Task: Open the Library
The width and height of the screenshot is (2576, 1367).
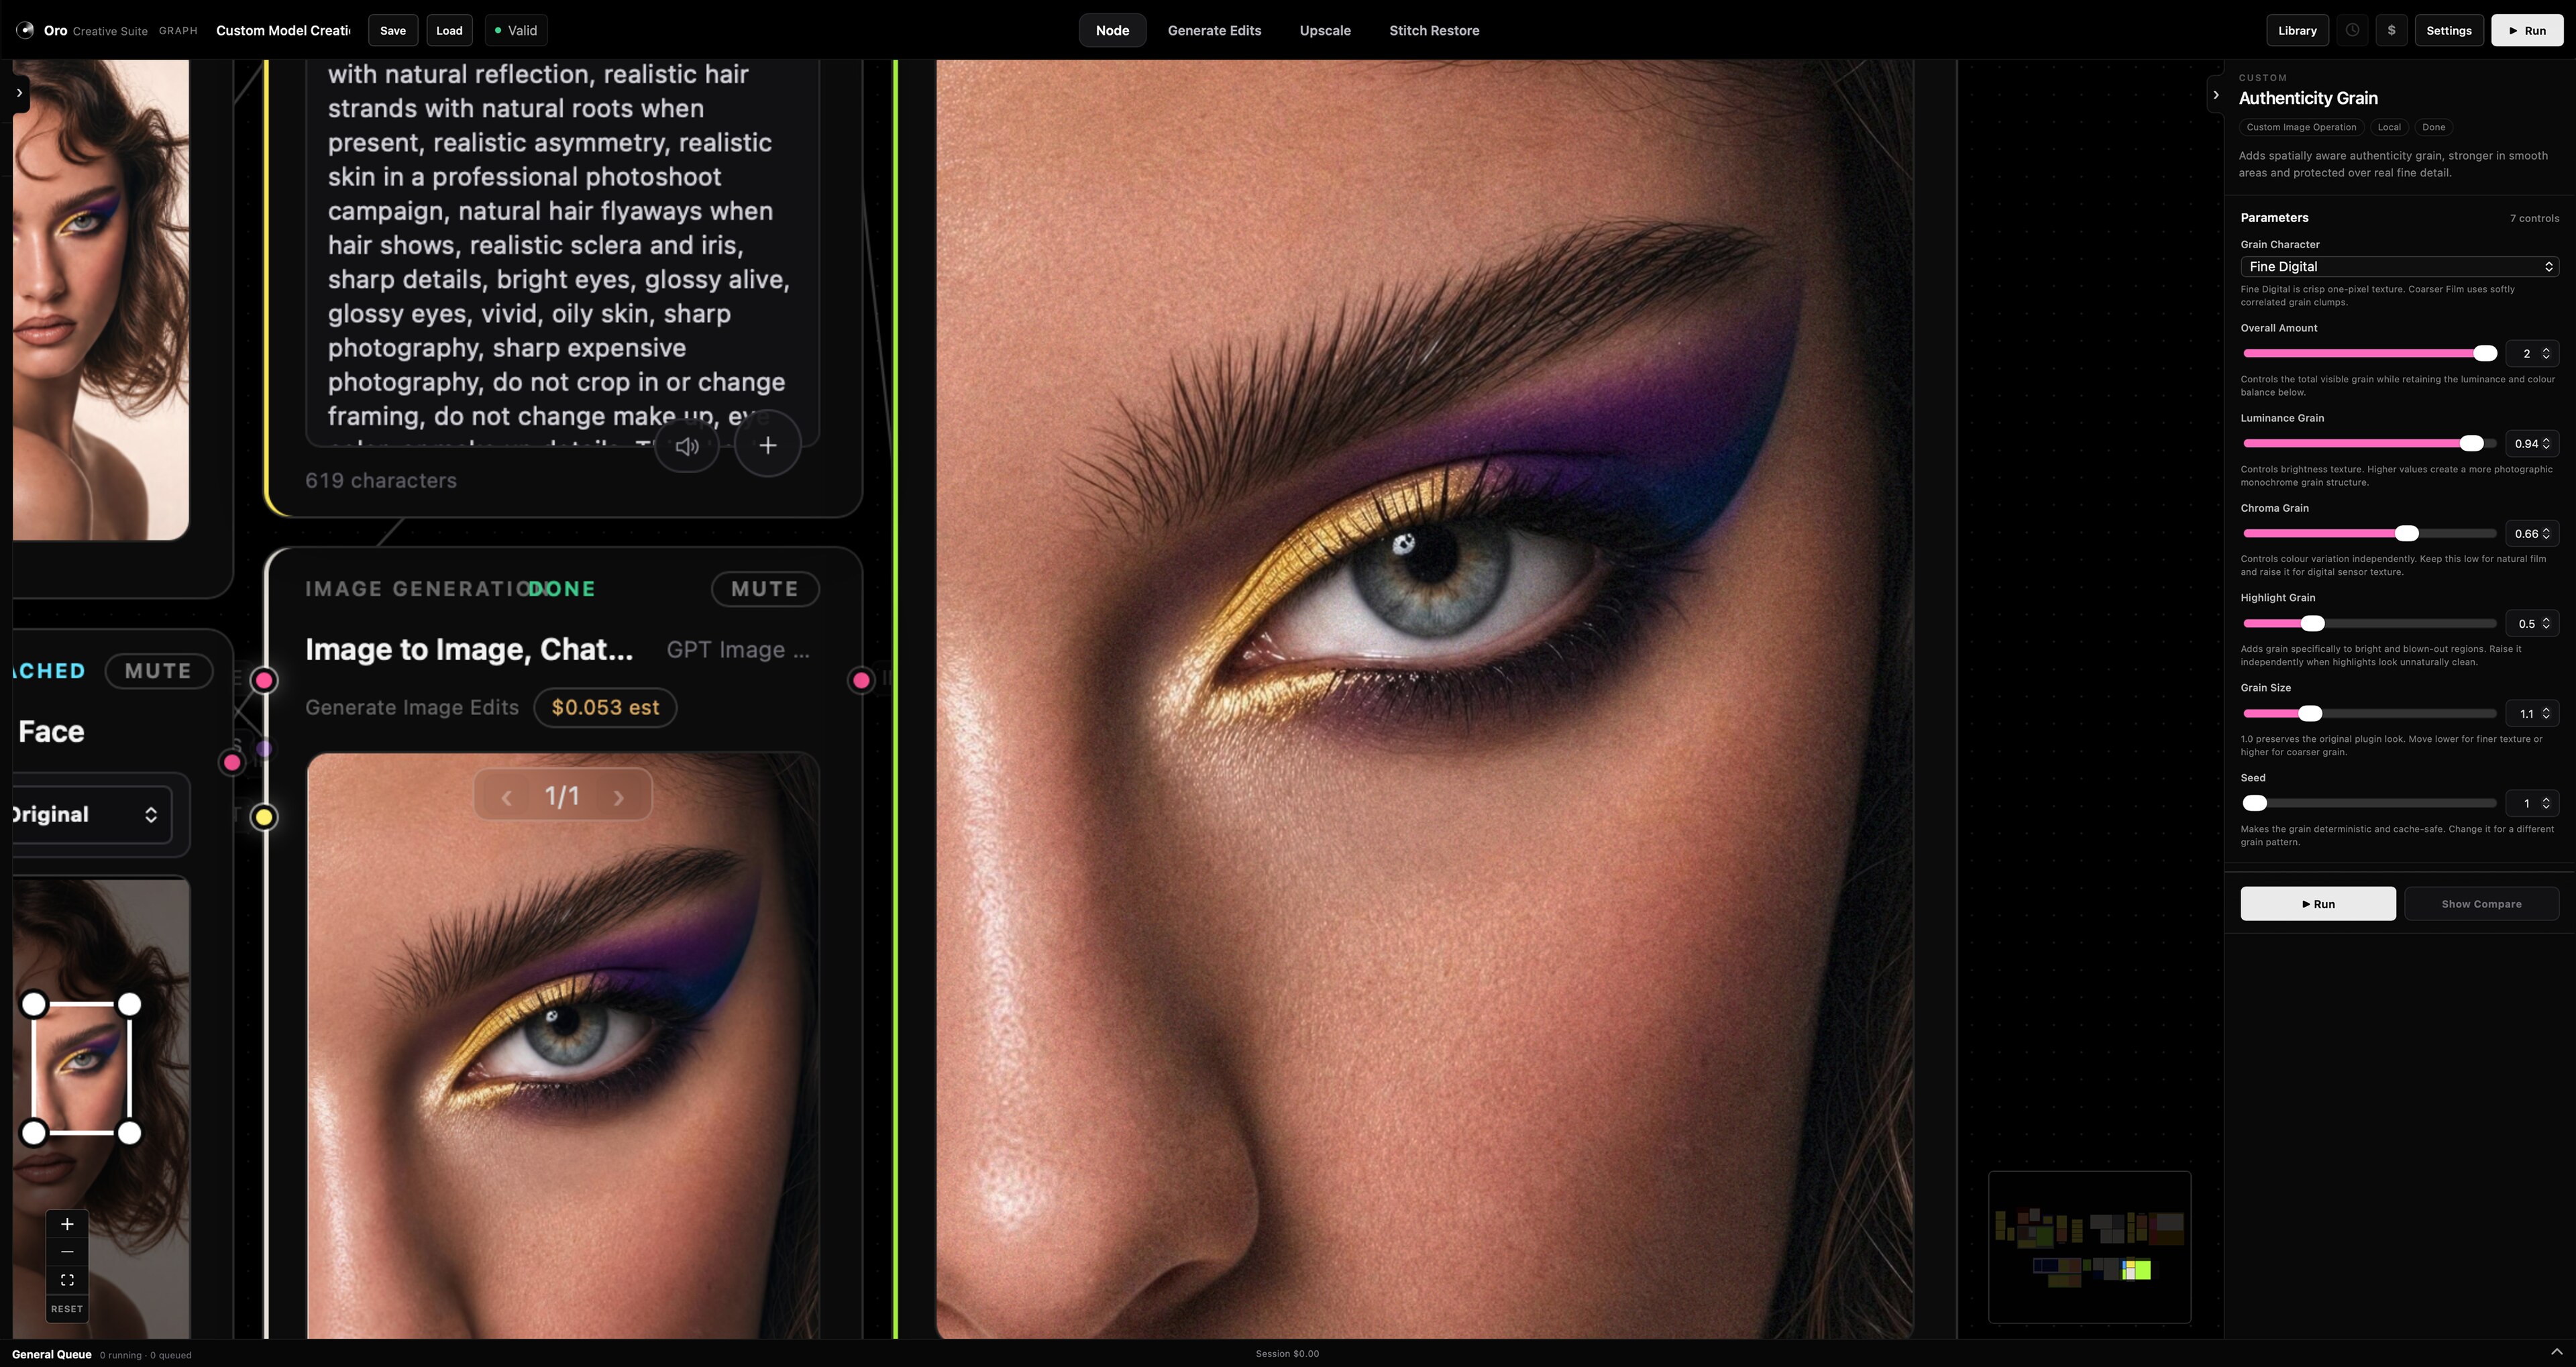Action: click(2297, 30)
